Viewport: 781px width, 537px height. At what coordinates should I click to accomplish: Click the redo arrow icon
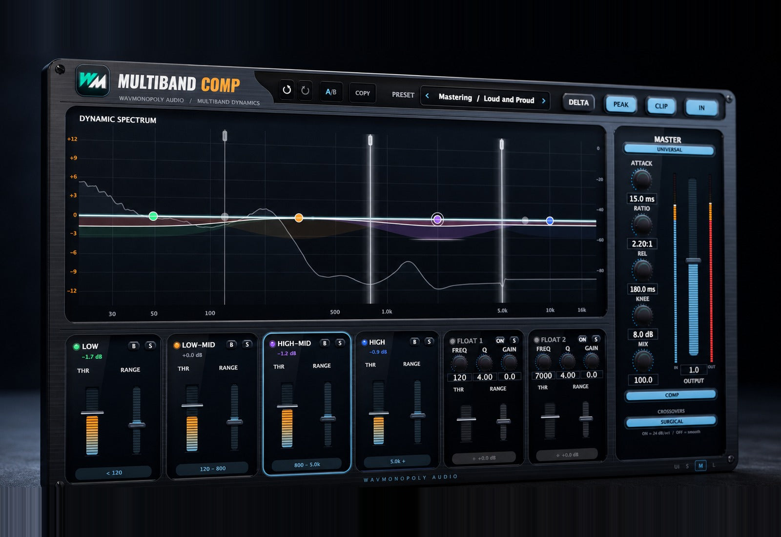pos(305,90)
